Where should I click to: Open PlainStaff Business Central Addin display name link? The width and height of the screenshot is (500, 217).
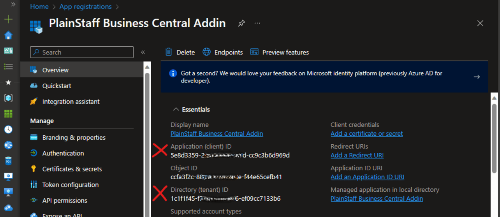click(217, 133)
